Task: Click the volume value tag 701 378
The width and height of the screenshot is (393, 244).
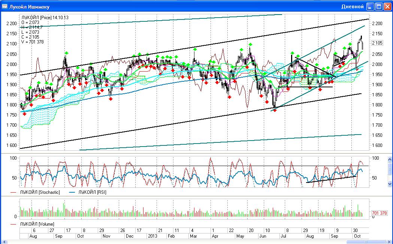Action: point(380,213)
